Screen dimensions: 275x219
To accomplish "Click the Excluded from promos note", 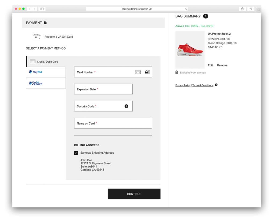I will (x=193, y=73).
